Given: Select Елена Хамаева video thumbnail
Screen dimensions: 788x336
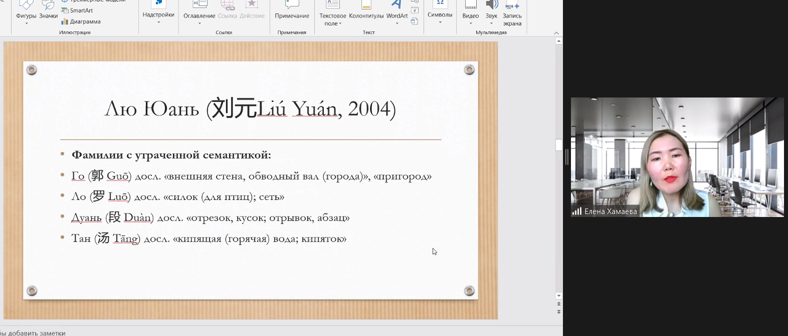Looking at the screenshot, I should coord(677,157).
